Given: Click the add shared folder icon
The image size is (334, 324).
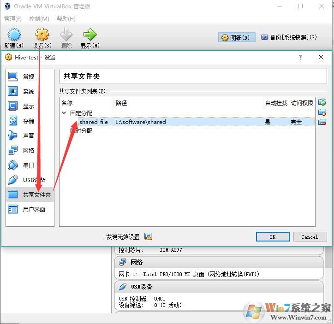Looking at the screenshot, I should coord(322,102).
